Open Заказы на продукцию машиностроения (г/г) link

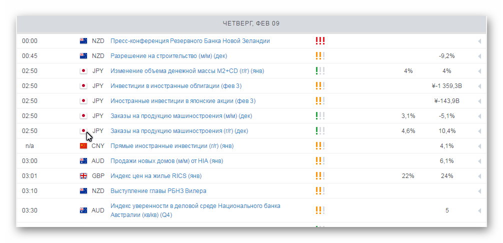[x=179, y=131]
